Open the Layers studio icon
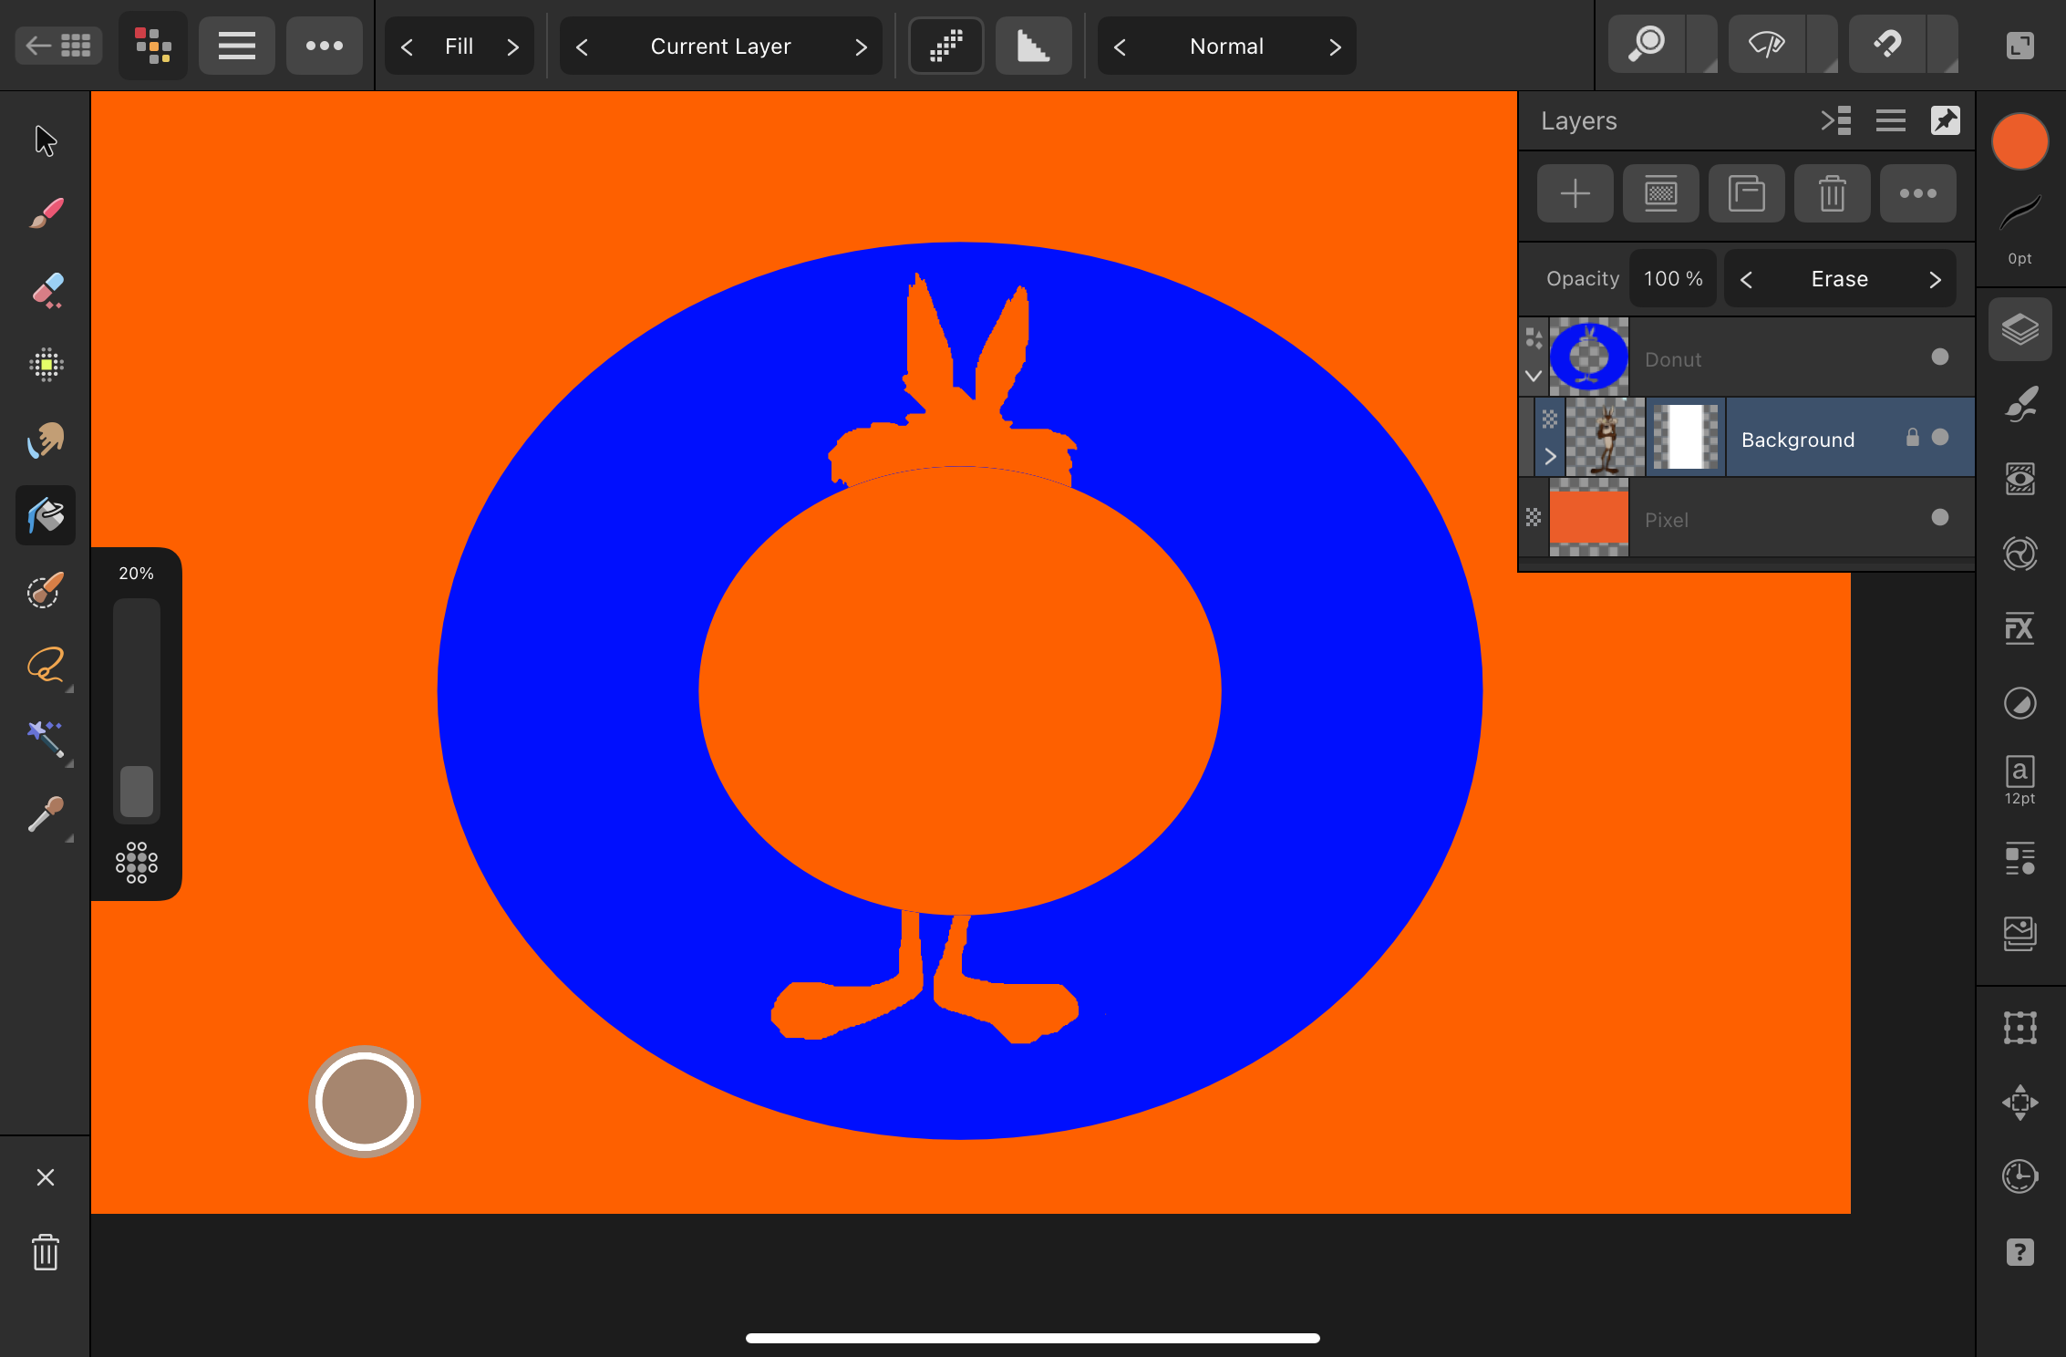Screen dimensions: 2066x1357 pos(2020,329)
